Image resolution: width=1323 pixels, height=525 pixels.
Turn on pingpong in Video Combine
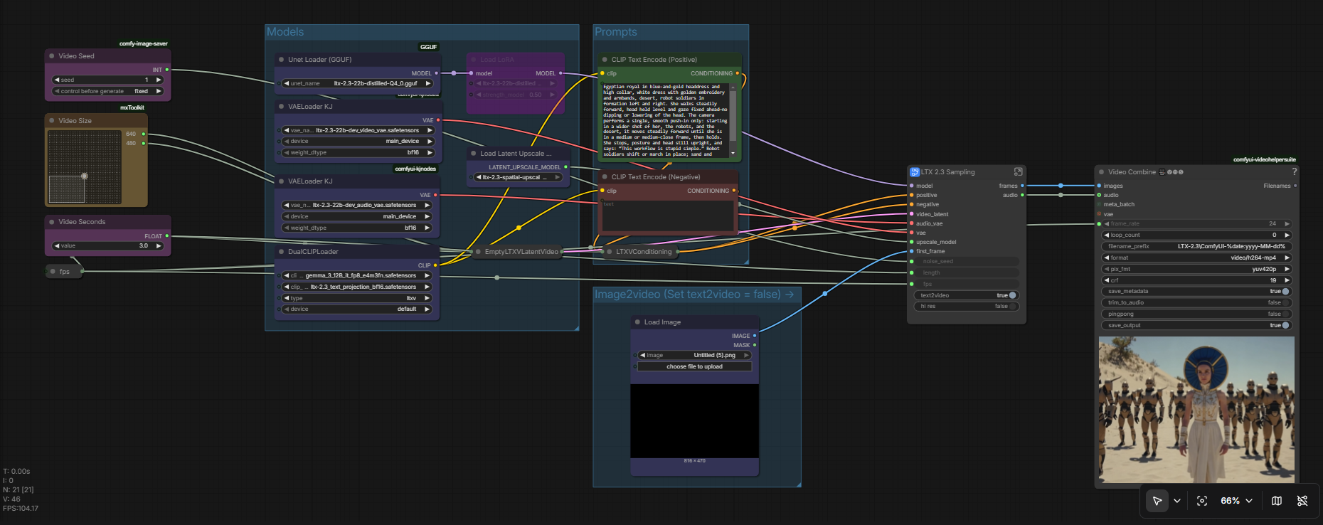coord(1285,314)
